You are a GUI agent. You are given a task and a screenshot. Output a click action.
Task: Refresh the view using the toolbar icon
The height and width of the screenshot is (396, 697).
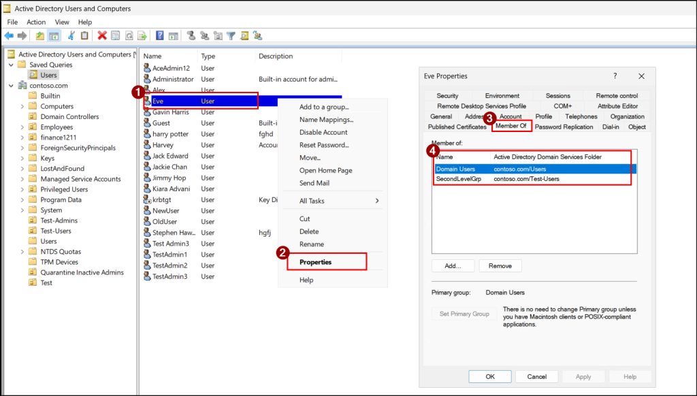(129, 35)
